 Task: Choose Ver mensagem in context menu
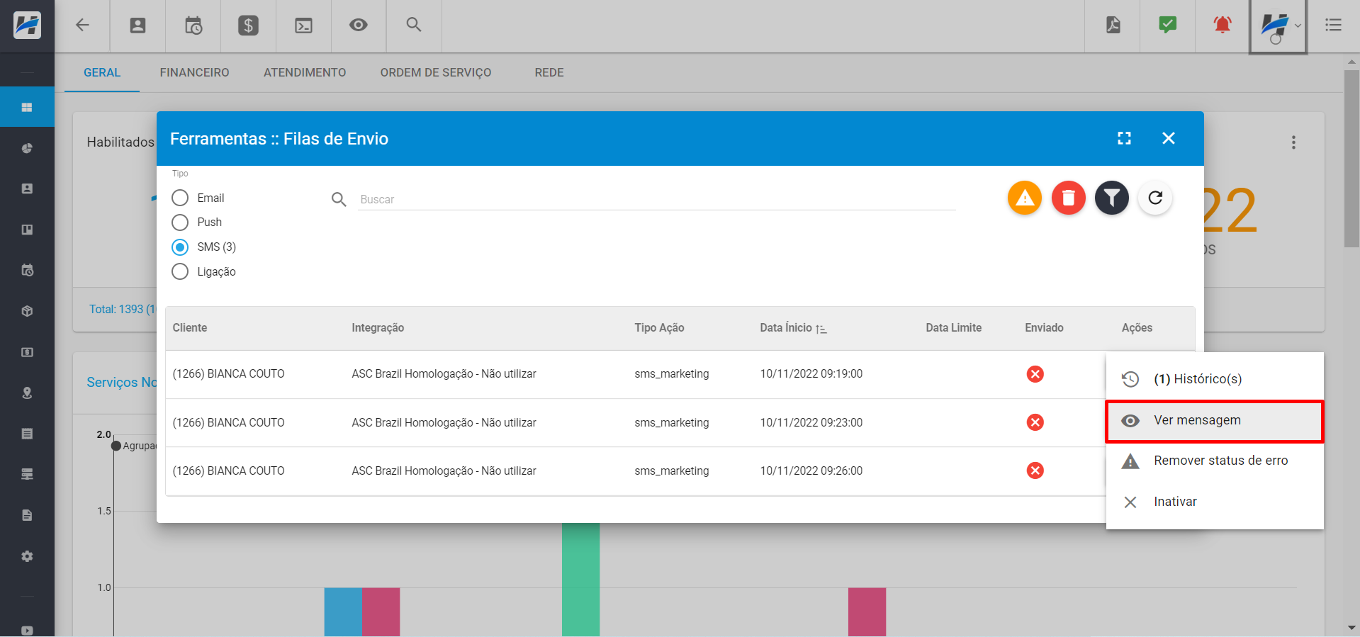pyautogui.click(x=1215, y=421)
